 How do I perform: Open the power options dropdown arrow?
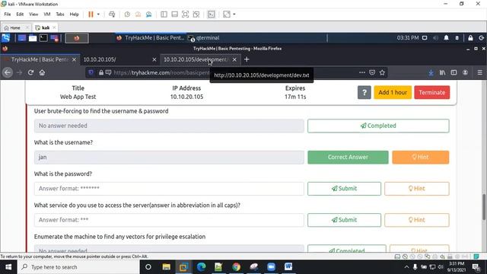[x=98, y=14]
